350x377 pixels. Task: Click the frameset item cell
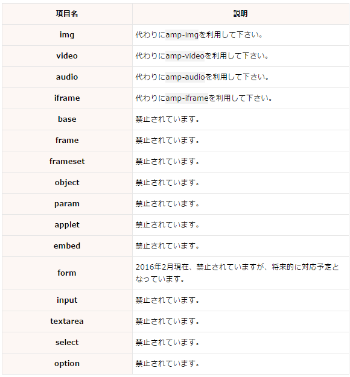[x=67, y=162]
